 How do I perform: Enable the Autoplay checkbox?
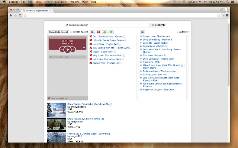(178, 32)
